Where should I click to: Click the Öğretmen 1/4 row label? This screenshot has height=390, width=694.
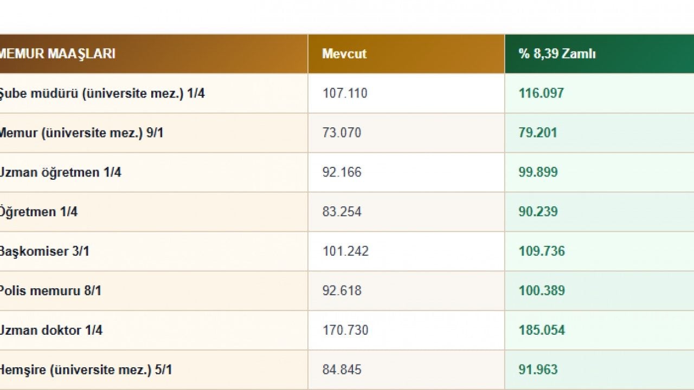click(x=38, y=212)
